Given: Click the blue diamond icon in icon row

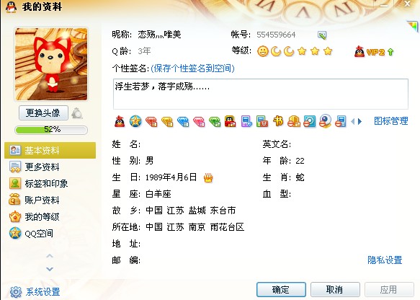Looking at the screenshot, I should click(x=183, y=122).
